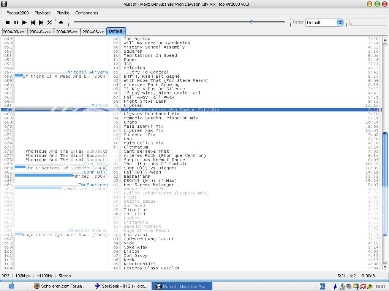Click the NL language indicator
This screenshot has width=389, height=291.
(322, 286)
